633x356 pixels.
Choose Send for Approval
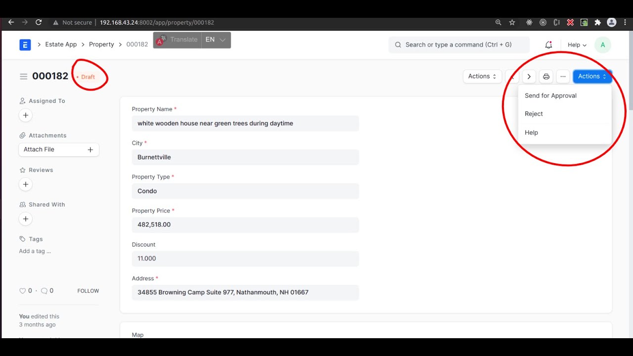pyautogui.click(x=565, y=95)
